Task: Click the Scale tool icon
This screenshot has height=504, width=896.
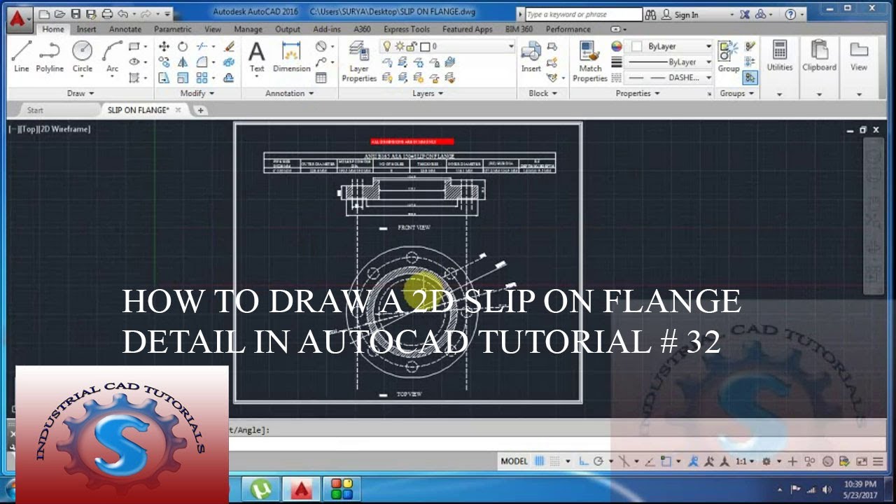Action: coord(183,78)
